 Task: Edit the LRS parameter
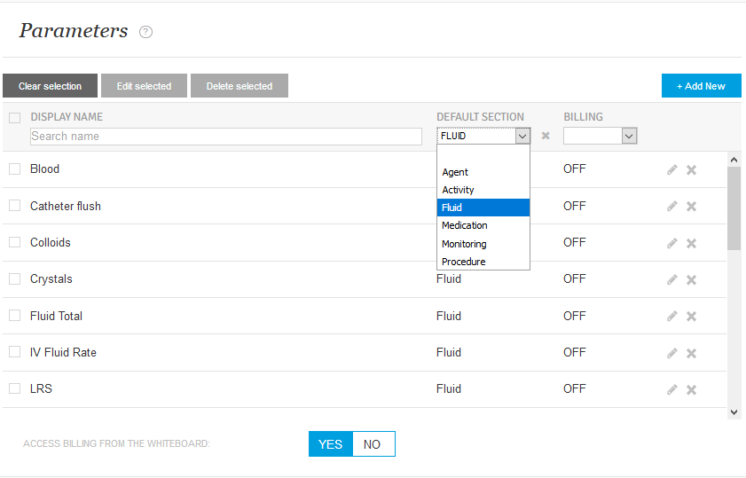[x=671, y=390]
